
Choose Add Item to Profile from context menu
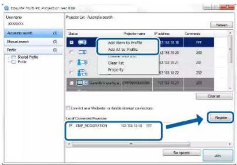point(125,43)
